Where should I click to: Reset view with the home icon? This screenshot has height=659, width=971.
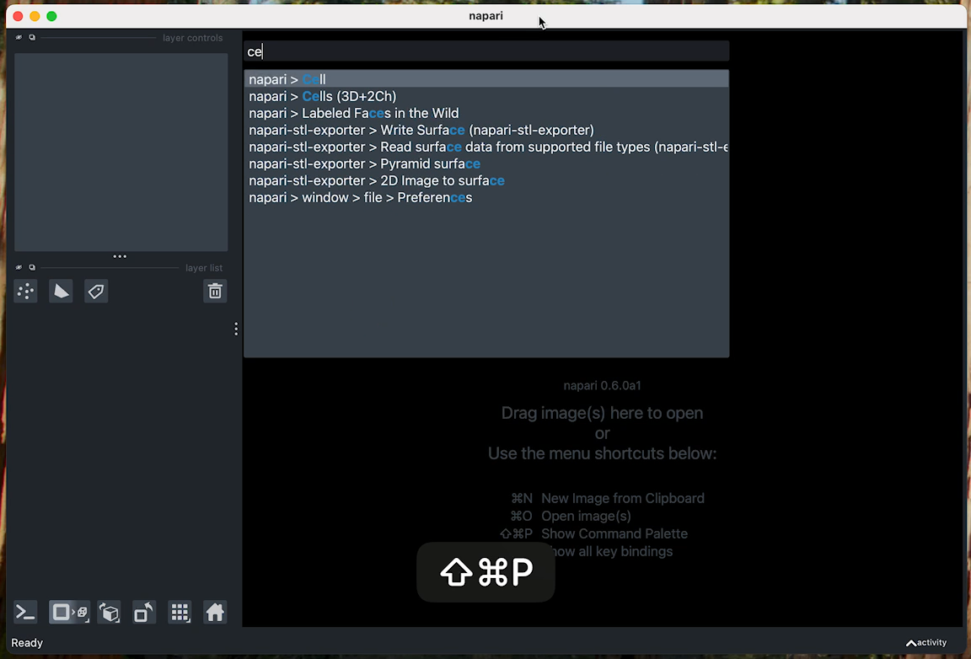tap(215, 613)
